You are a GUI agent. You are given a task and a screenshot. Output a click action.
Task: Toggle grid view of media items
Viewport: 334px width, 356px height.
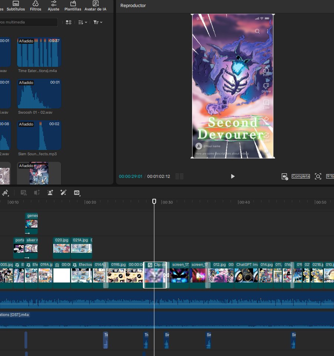pyautogui.click(x=69, y=22)
